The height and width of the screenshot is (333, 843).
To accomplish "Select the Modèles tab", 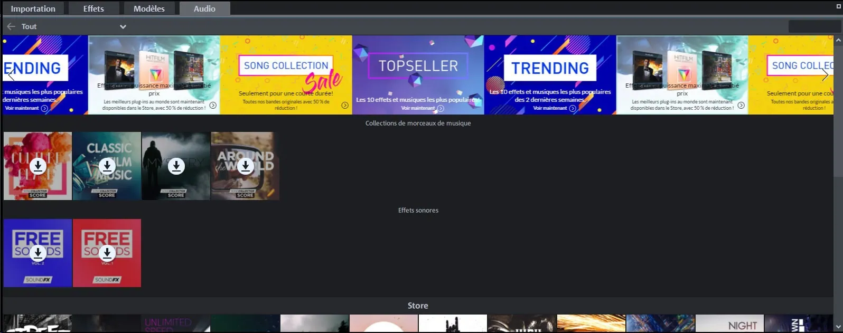I will pyautogui.click(x=149, y=8).
